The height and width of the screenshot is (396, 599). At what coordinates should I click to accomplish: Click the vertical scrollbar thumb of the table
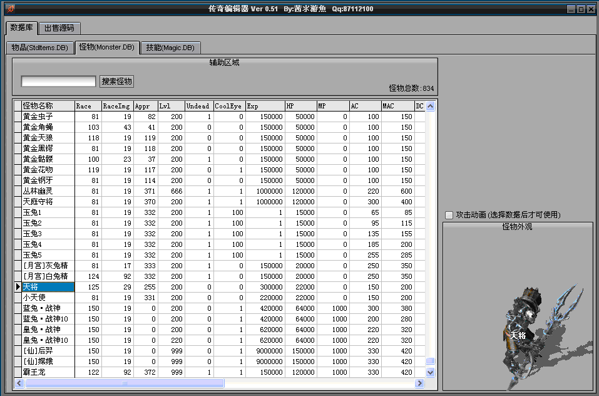coord(430,362)
